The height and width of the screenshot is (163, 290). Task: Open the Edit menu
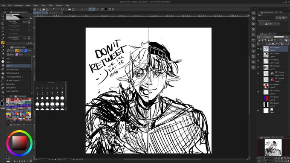coord(10,6)
